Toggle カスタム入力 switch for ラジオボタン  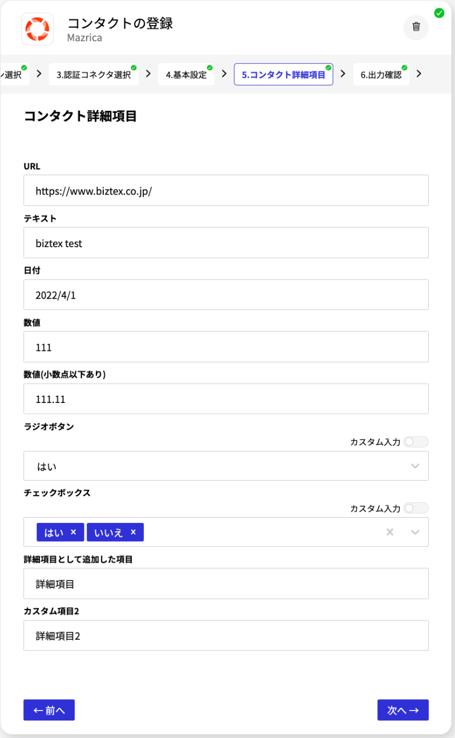416,442
